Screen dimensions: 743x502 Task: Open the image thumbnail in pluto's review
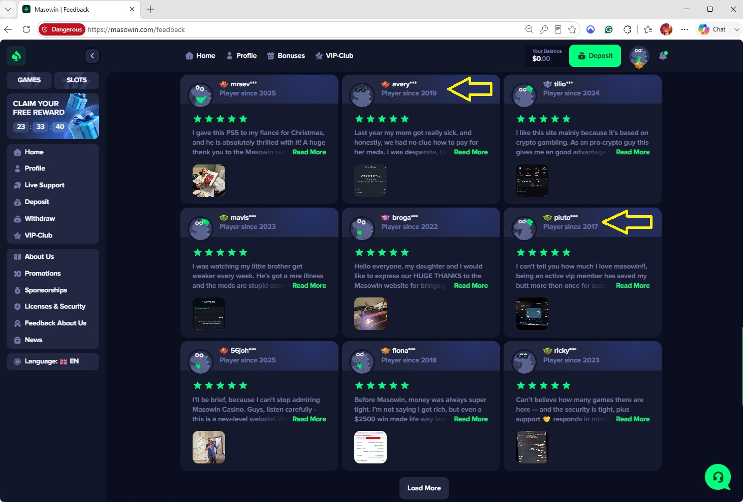click(532, 314)
